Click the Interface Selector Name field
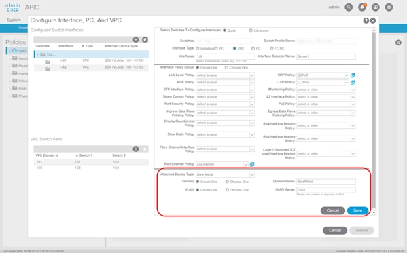 [x=326, y=56]
